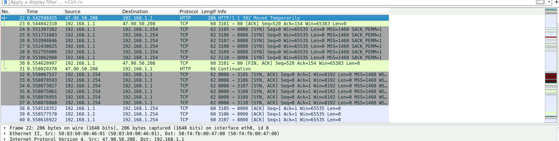Screen dimensions: 559x141
Task: Sort packets by the Info column header
Action: (x=303, y=11)
